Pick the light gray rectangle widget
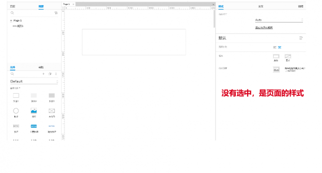322x173 pixels. click(34, 95)
